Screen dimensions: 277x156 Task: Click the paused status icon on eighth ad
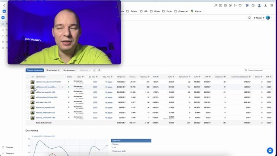[69, 117]
